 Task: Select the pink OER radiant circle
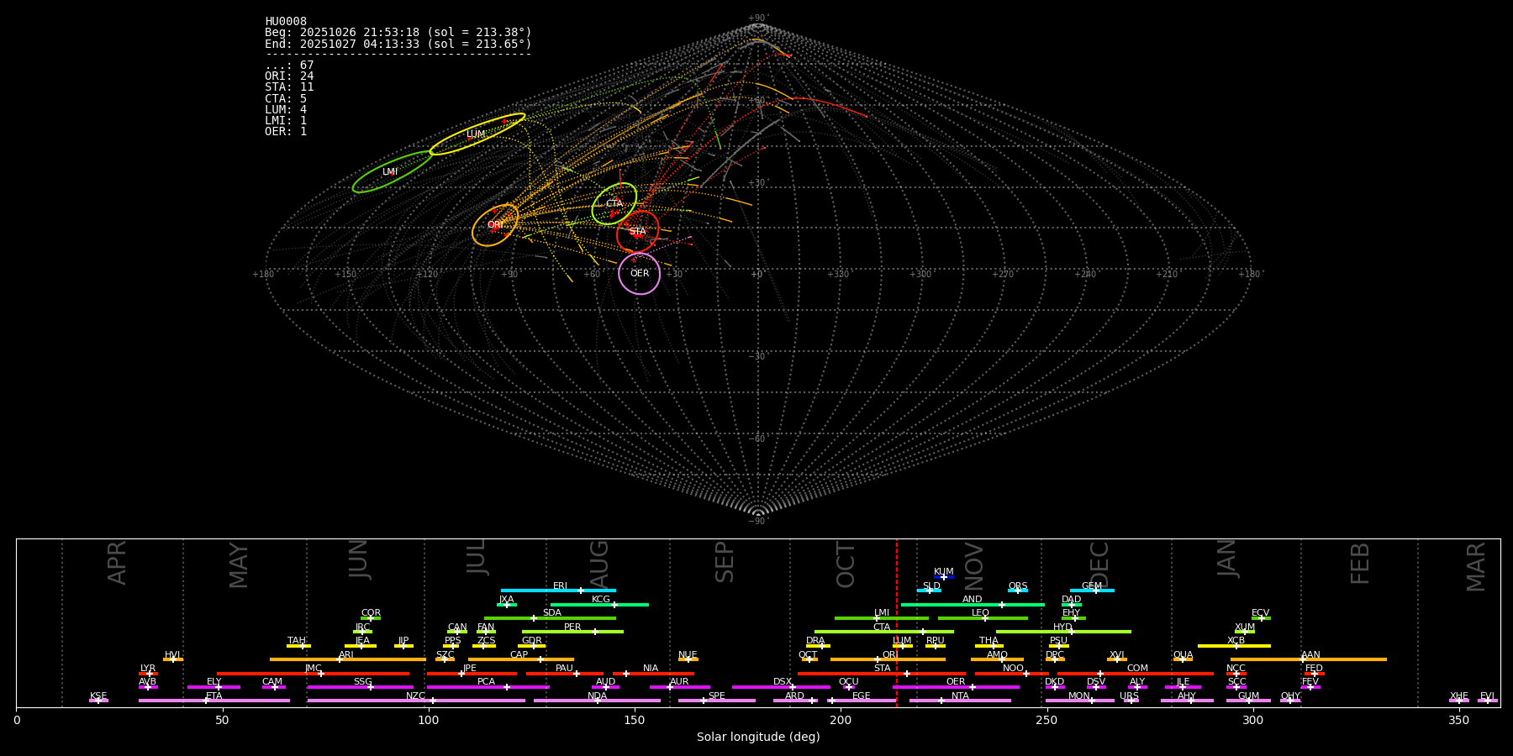pyautogui.click(x=640, y=274)
